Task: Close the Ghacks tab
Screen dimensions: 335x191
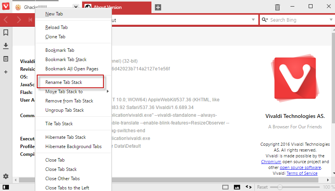Action: click(x=76, y=7)
